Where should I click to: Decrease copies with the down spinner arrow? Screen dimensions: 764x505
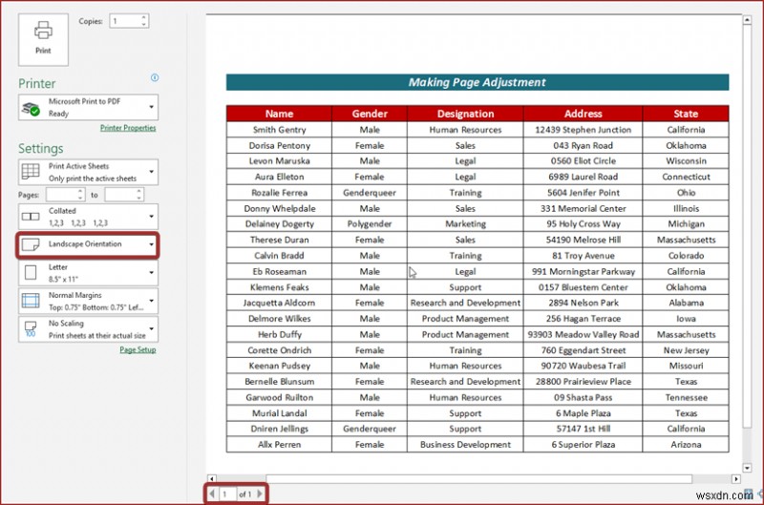[x=144, y=25]
